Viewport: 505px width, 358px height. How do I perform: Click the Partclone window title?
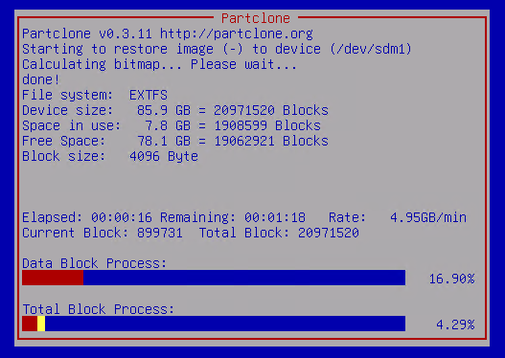pos(256,18)
